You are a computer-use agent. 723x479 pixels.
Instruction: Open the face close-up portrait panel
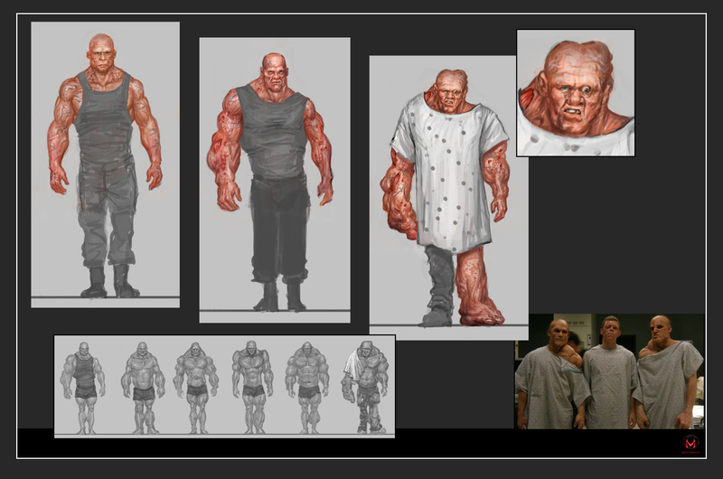pyautogui.click(x=576, y=93)
